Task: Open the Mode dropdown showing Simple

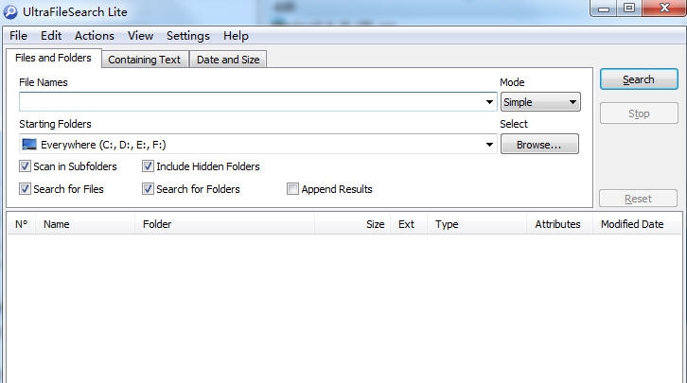Action: [x=540, y=102]
